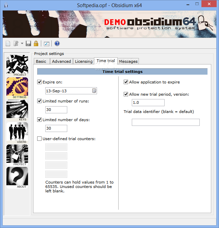Open the PROJECT sidebar section

(x=17, y=65)
